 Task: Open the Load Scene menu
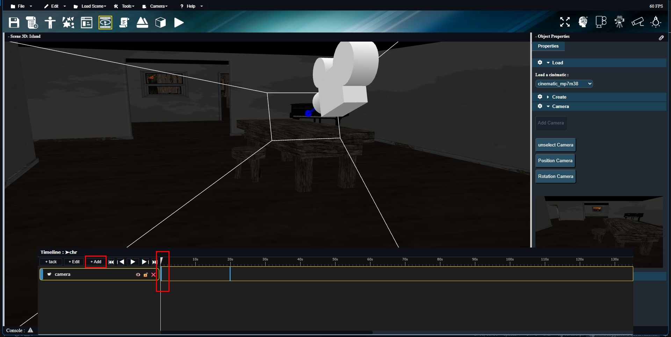tap(90, 6)
